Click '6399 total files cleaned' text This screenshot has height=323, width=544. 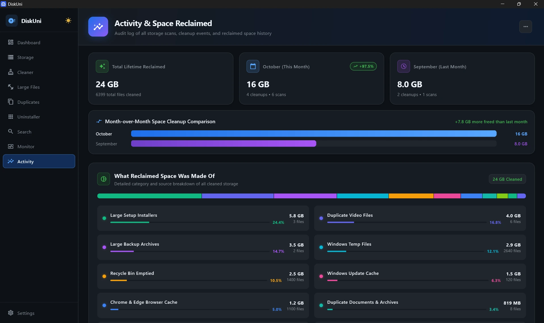coord(118,95)
